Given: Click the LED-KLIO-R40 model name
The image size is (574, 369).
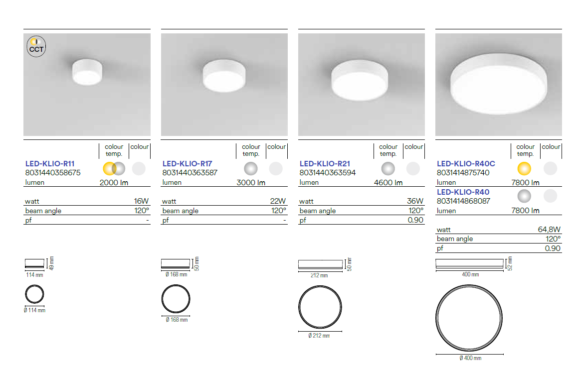Looking at the screenshot, I should pos(463,192).
